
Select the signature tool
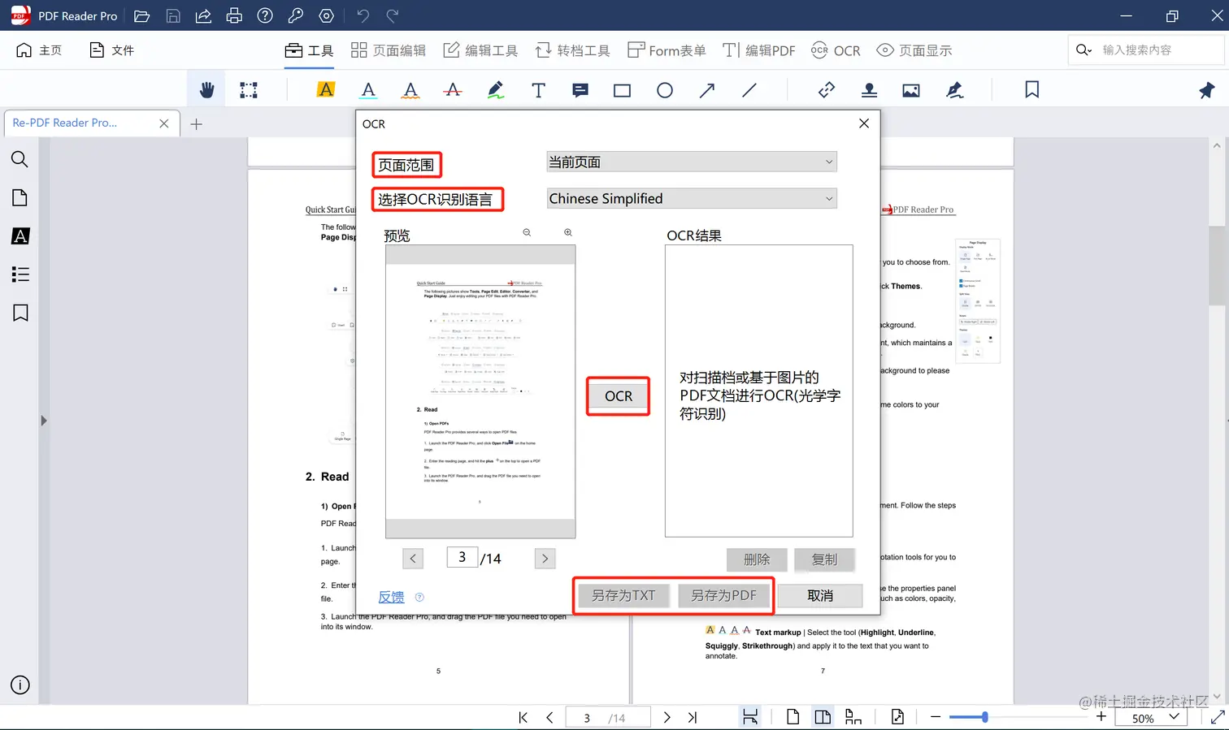coord(954,90)
